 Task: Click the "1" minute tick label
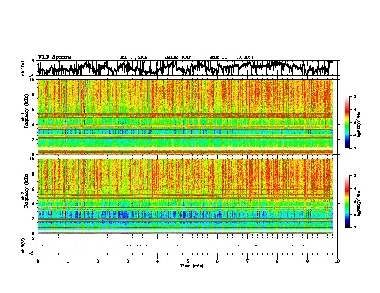[x=68, y=261]
